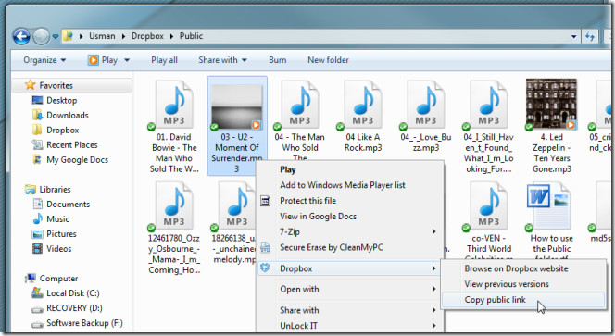Select the 04_I_Still_Haven_t_Found MP3 icon

489,105
